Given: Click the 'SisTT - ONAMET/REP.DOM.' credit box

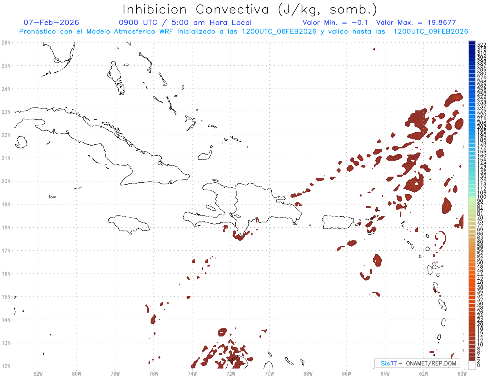Looking at the screenshot, I should [x=417, y=363].
